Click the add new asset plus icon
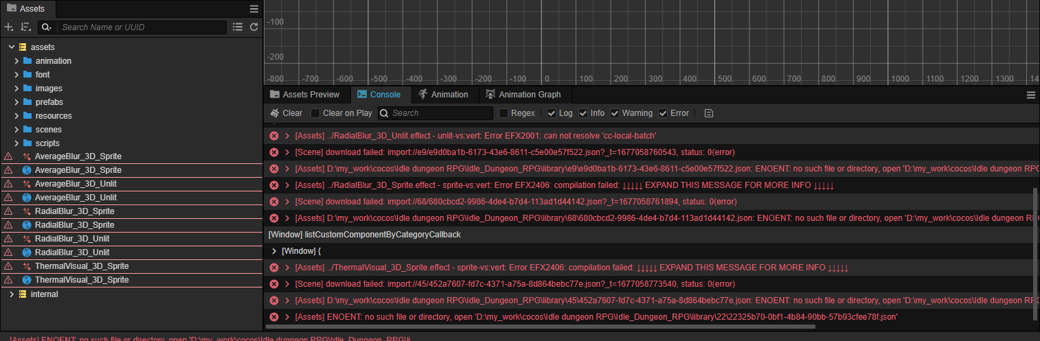The image size is (1040, 341). pyautogui.click(x=9, y=27)
